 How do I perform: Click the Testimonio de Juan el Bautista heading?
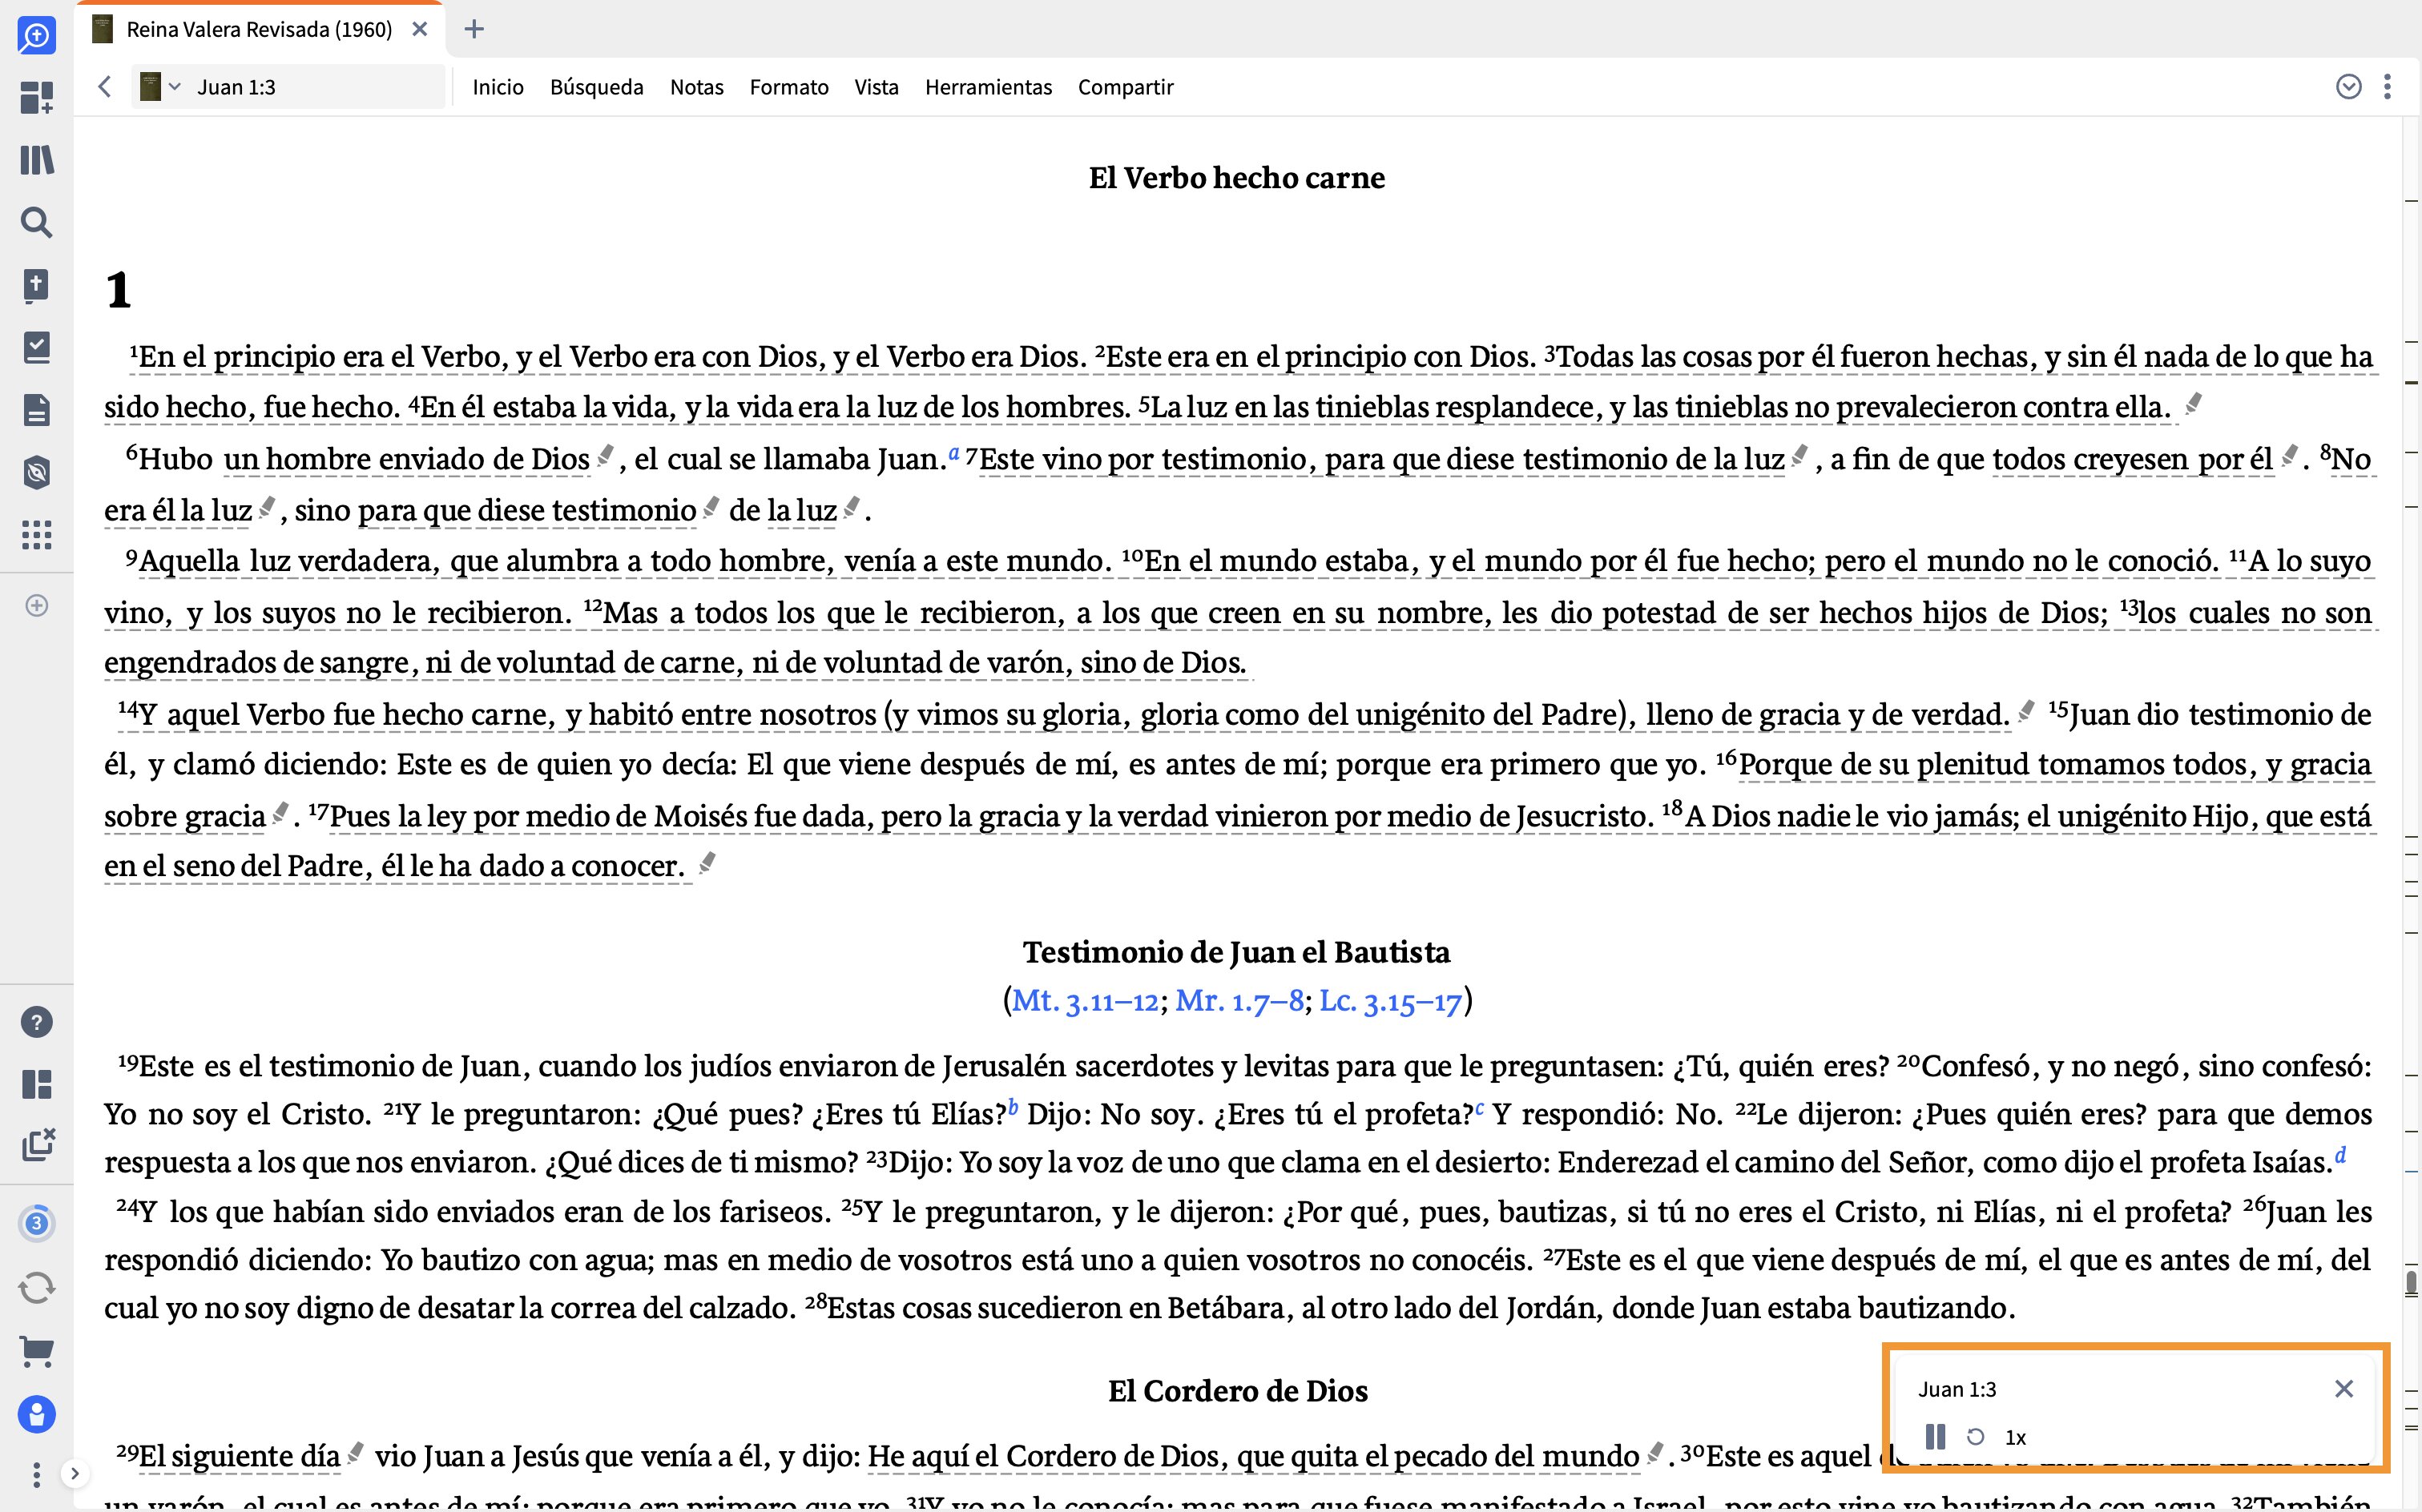[x=1236, y=952]
